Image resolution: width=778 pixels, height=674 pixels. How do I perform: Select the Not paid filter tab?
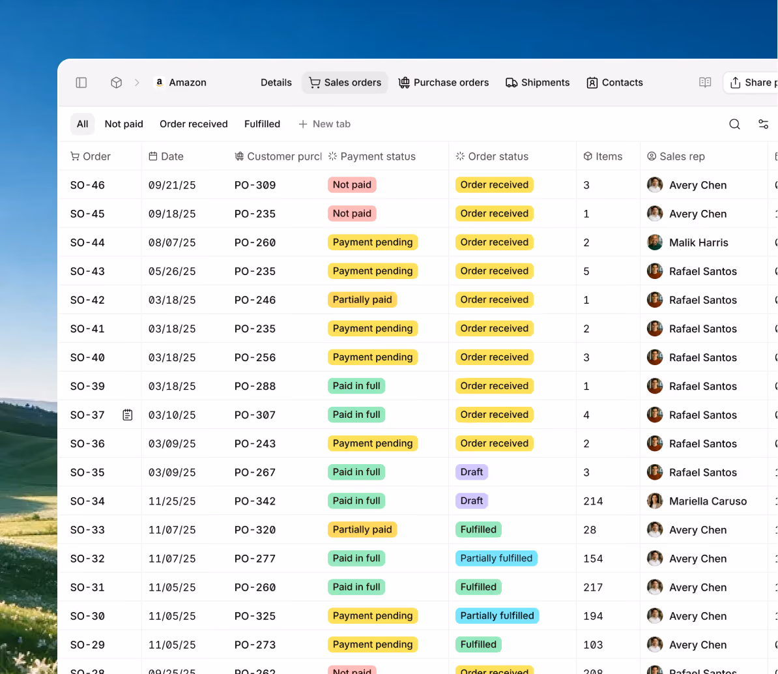pyautogui.click(x=124, y=124)
